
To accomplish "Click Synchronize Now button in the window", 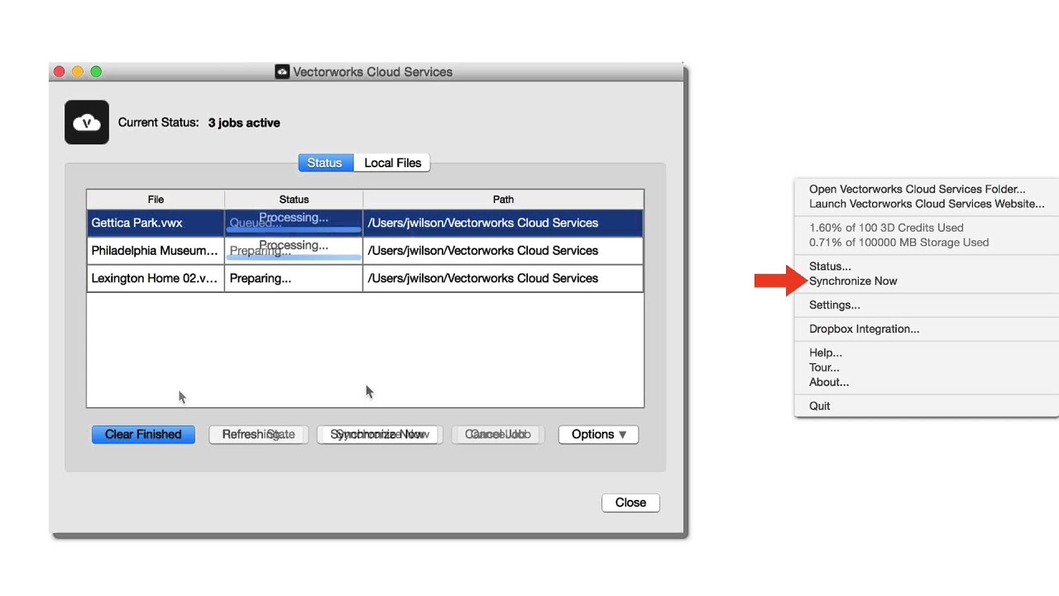I will coord(380,435).
